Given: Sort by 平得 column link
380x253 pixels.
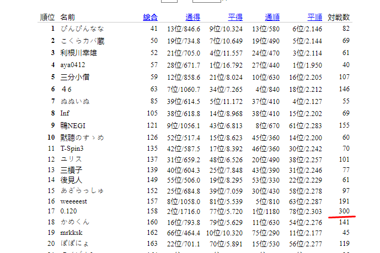Looking at the screenshot, I should pyautogui.click(x=235, y=18).
